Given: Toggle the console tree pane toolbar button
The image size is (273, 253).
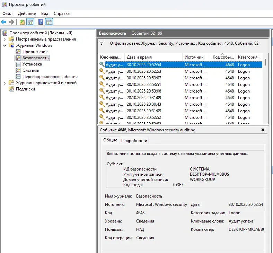Looking at the screenshot, I should click(30, 22).
